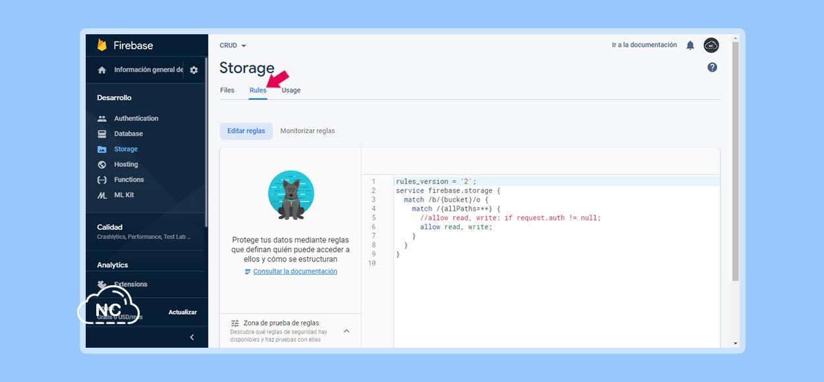Open Authentication in the sidebar
Viewport: 824px width, 382px height.
pos(136,119)
